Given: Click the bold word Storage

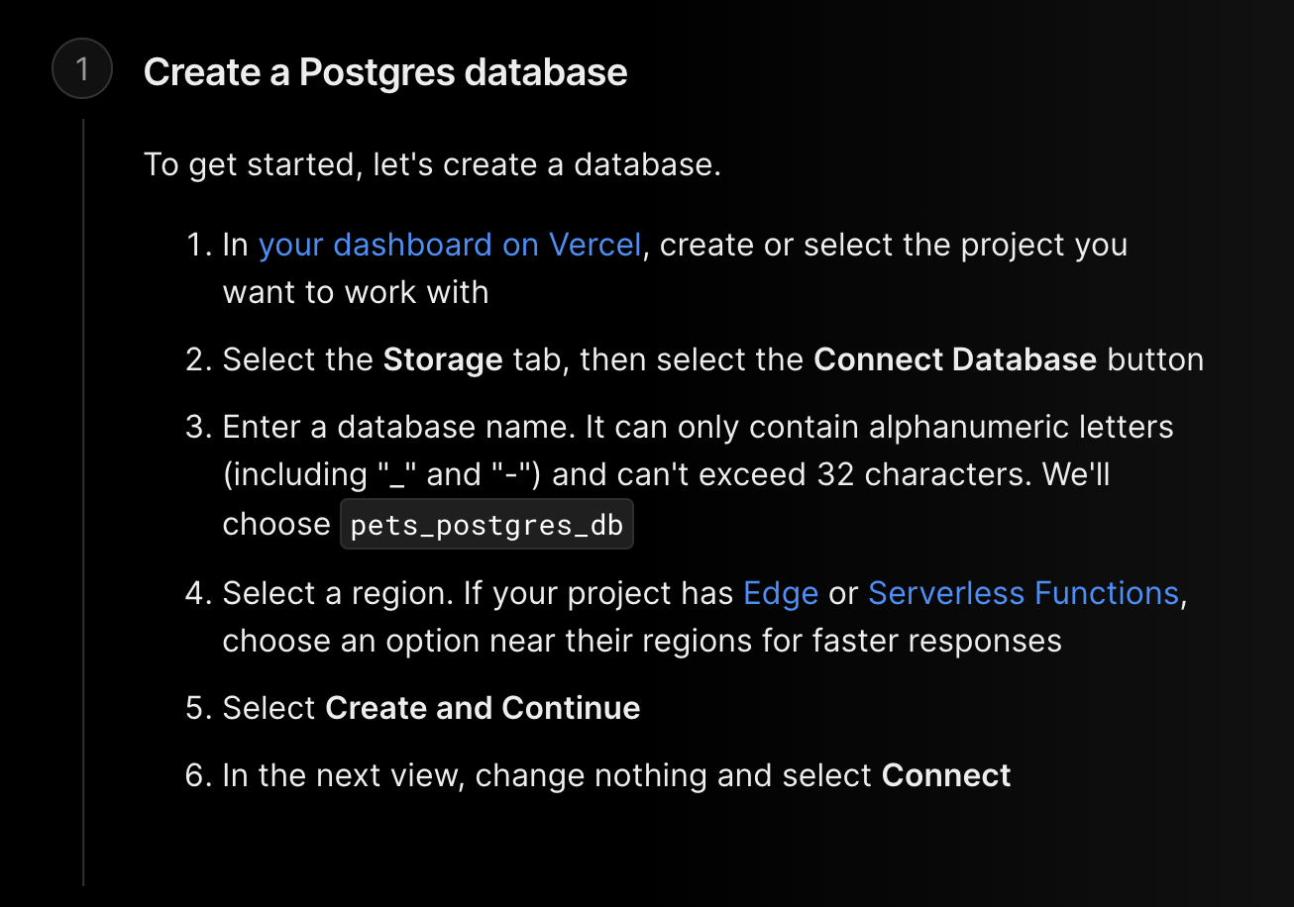Looking at the screenshot, I should coord(443,359).
